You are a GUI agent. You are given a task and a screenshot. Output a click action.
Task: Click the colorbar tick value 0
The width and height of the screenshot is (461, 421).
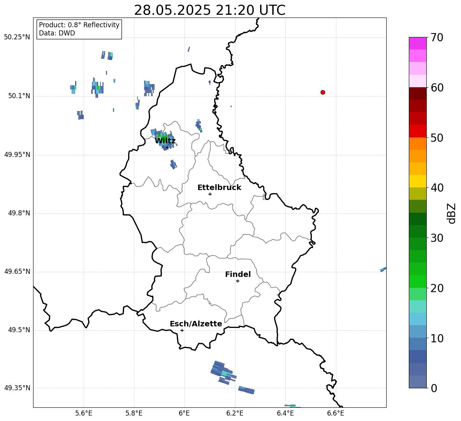(x=434, y=388)
